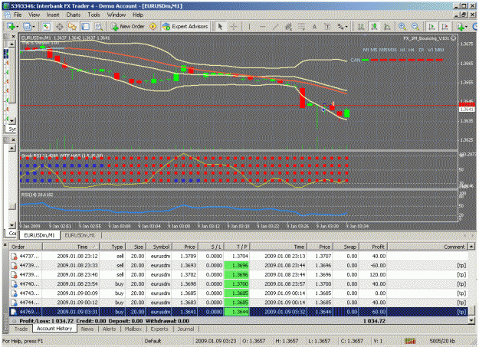
Task: Open the News terminal tab
Action: click(x=87, y=329)
